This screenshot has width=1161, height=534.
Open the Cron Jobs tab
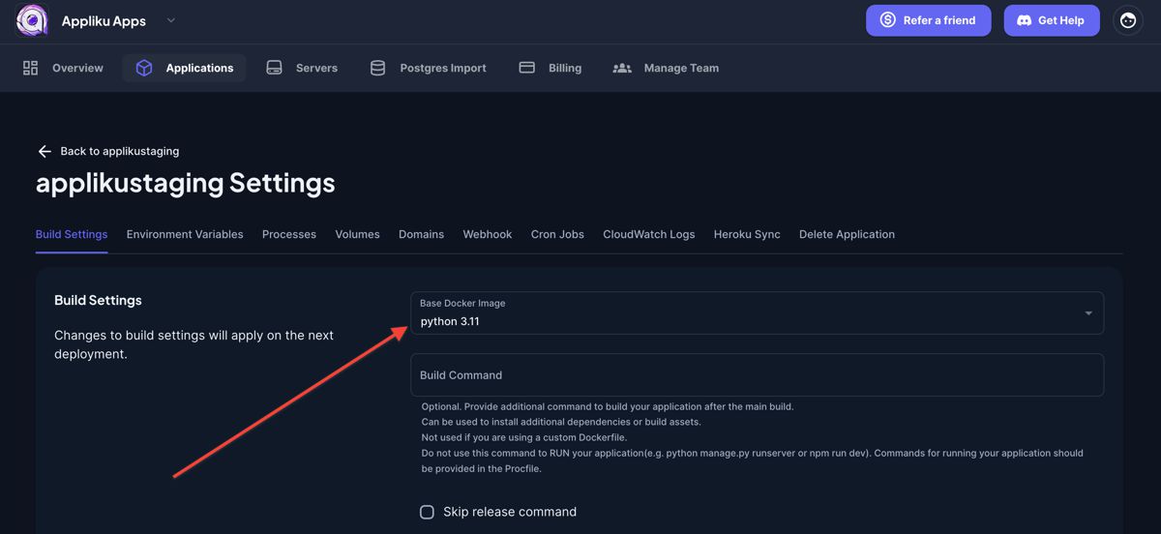point(557,234)
